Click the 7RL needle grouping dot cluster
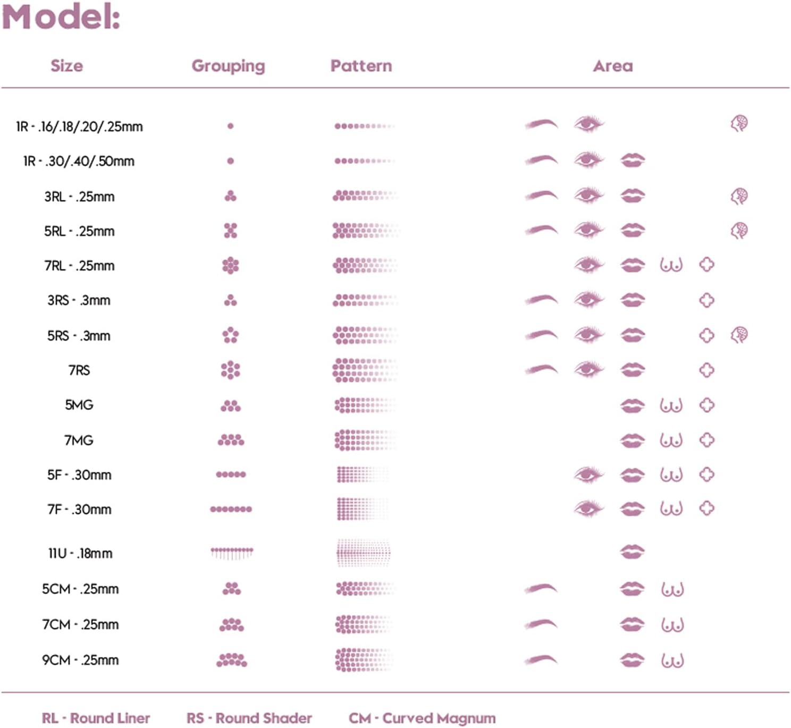This screenshot has width=791, height=728. pyautogui.click(x=230, y=265)
